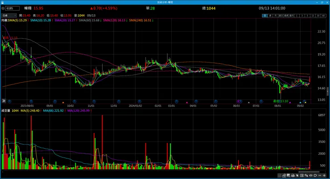The height and width of the screenshot is (179, 330).
Task: Click the minus zoom-out icon
Action: point(320,175)
